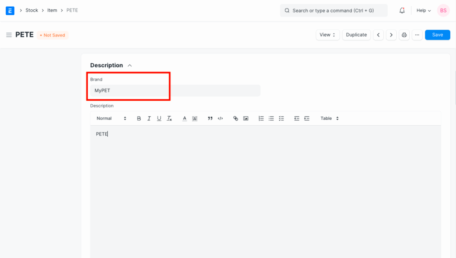Image resolution: width=456 pixels, height=258 pixels.
Task: Click the Duplicate button
Action: pos(356,35)
